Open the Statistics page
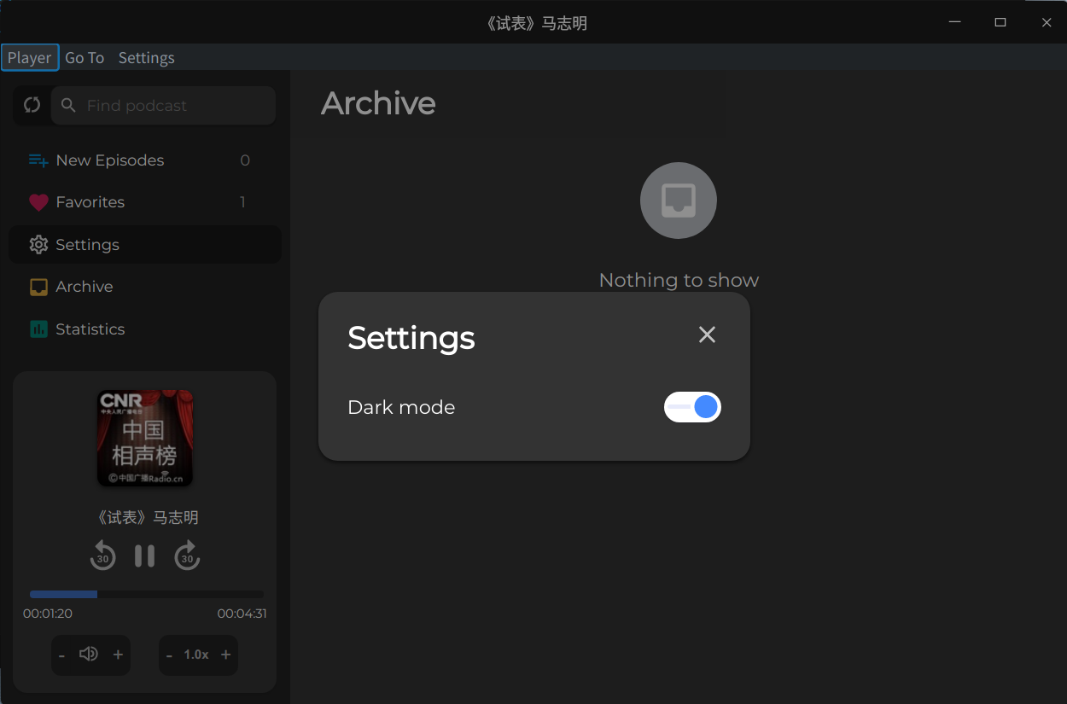Image resolution: width=1067 pixels, height=704 pixels. pos(90,329)
